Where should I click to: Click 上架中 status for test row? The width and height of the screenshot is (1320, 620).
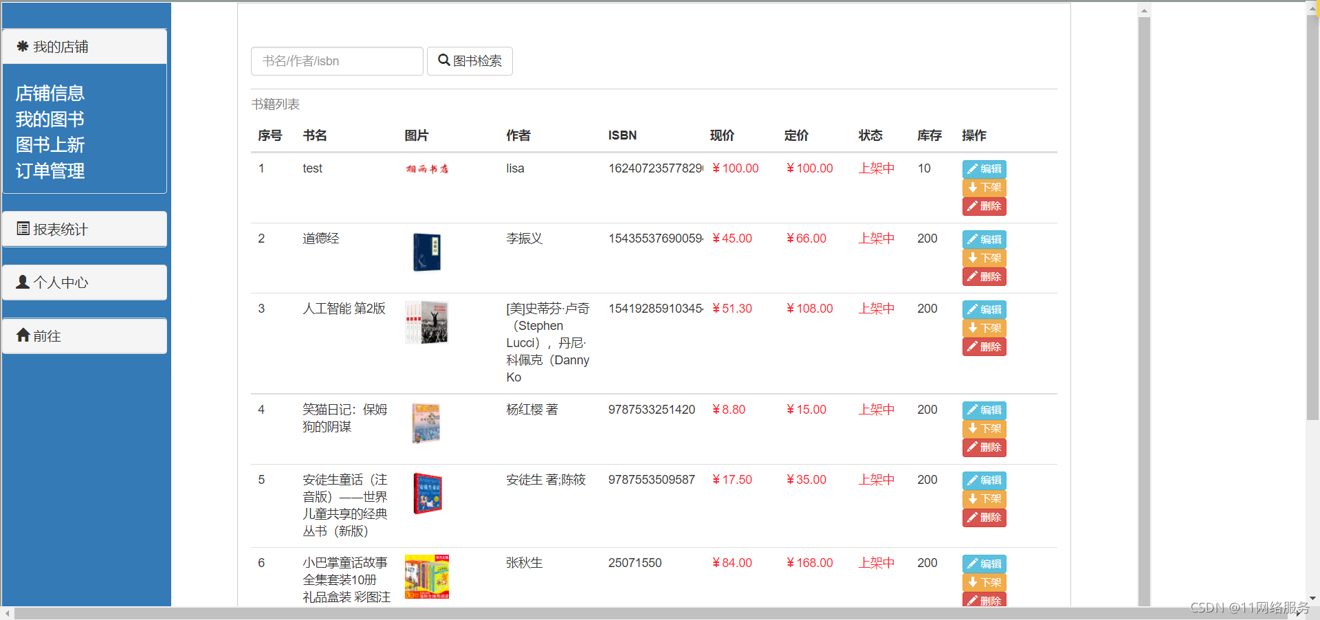point(877,168)
